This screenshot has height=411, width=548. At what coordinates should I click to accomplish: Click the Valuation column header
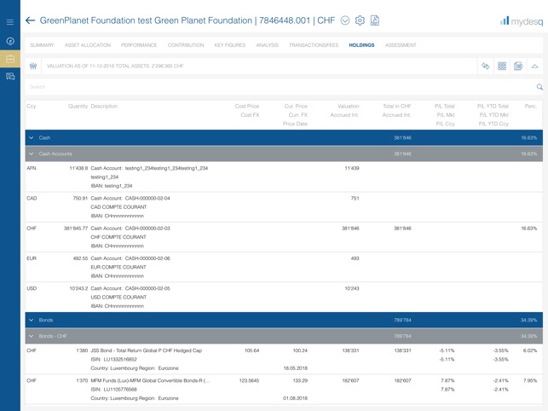348,107
